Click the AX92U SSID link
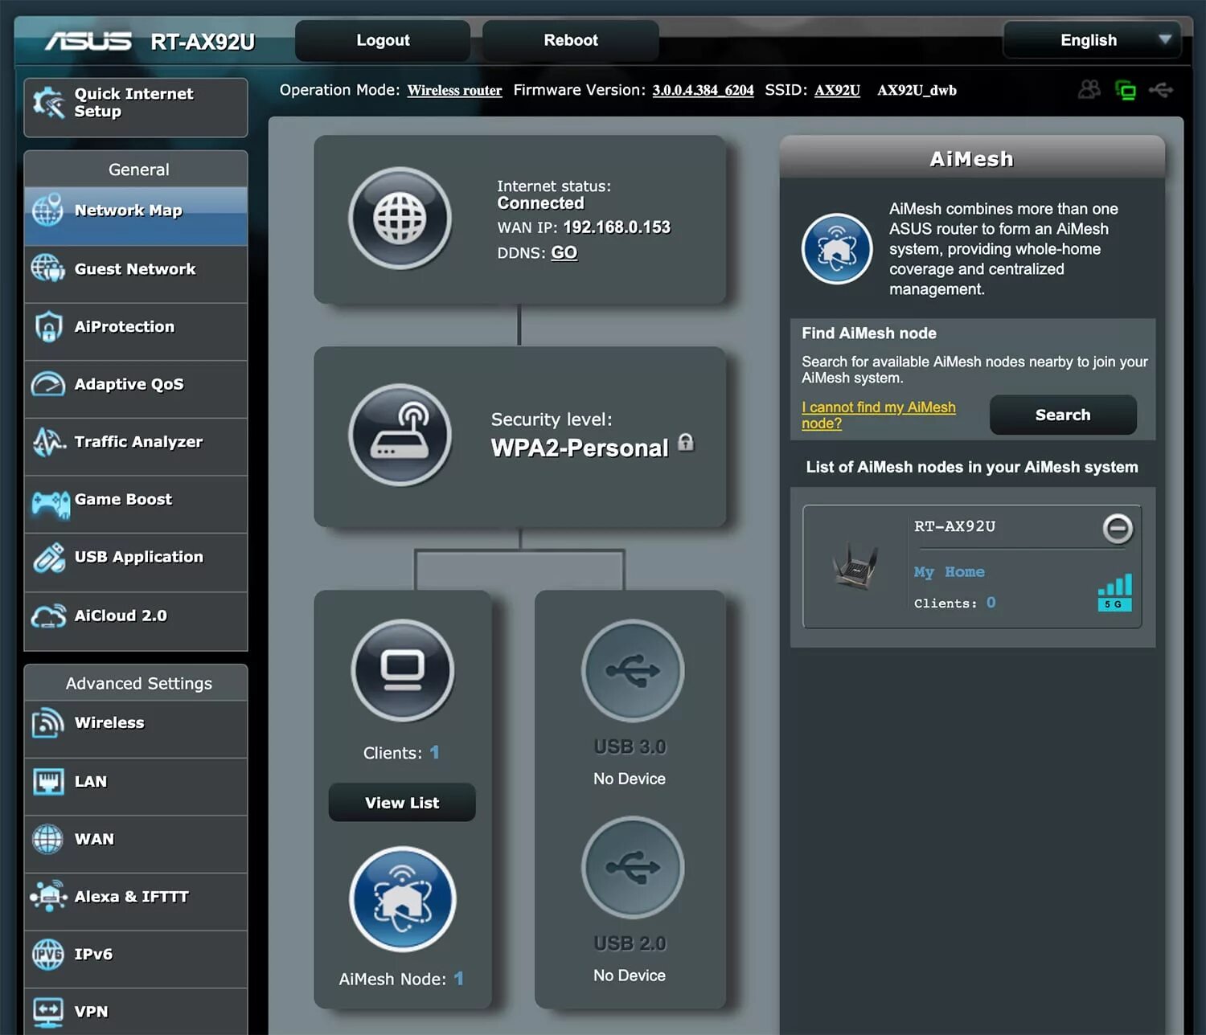 (x=837, y=90)
